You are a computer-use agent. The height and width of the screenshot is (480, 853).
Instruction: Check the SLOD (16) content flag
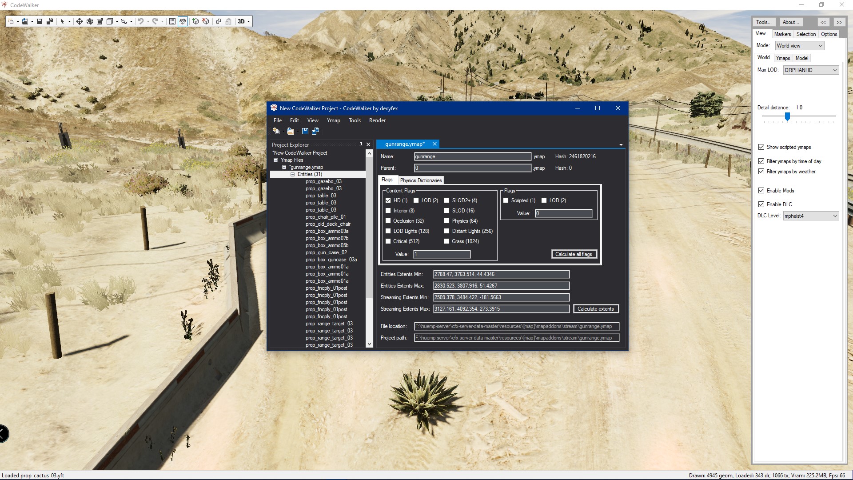(x=447, y=211)
